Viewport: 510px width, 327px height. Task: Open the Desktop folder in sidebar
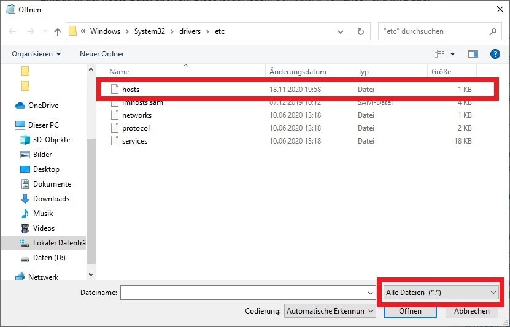pyautogui.click(x=40, y=169)
